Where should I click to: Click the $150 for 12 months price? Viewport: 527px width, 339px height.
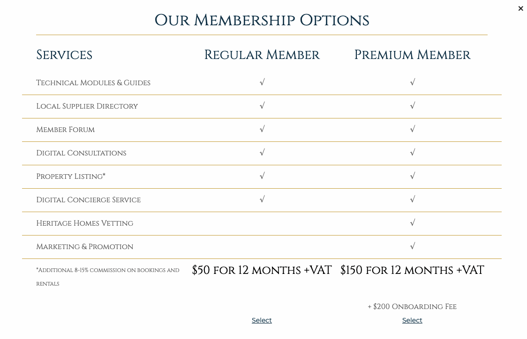coord(412,270)
